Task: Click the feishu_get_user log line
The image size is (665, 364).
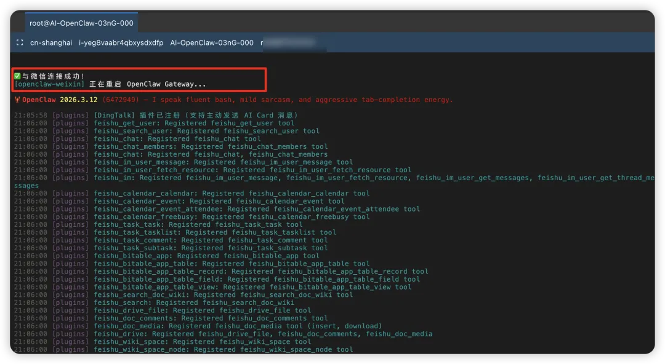Action: click(154, 124)
